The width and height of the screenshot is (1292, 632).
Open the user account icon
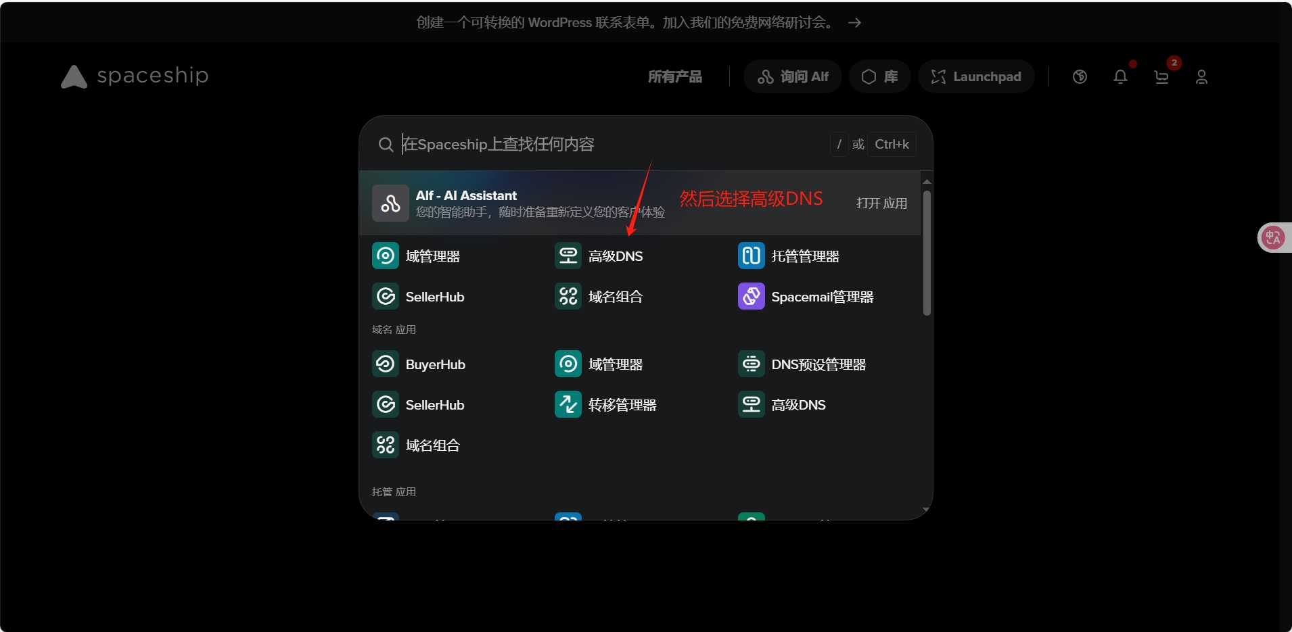pos(1201,77)
